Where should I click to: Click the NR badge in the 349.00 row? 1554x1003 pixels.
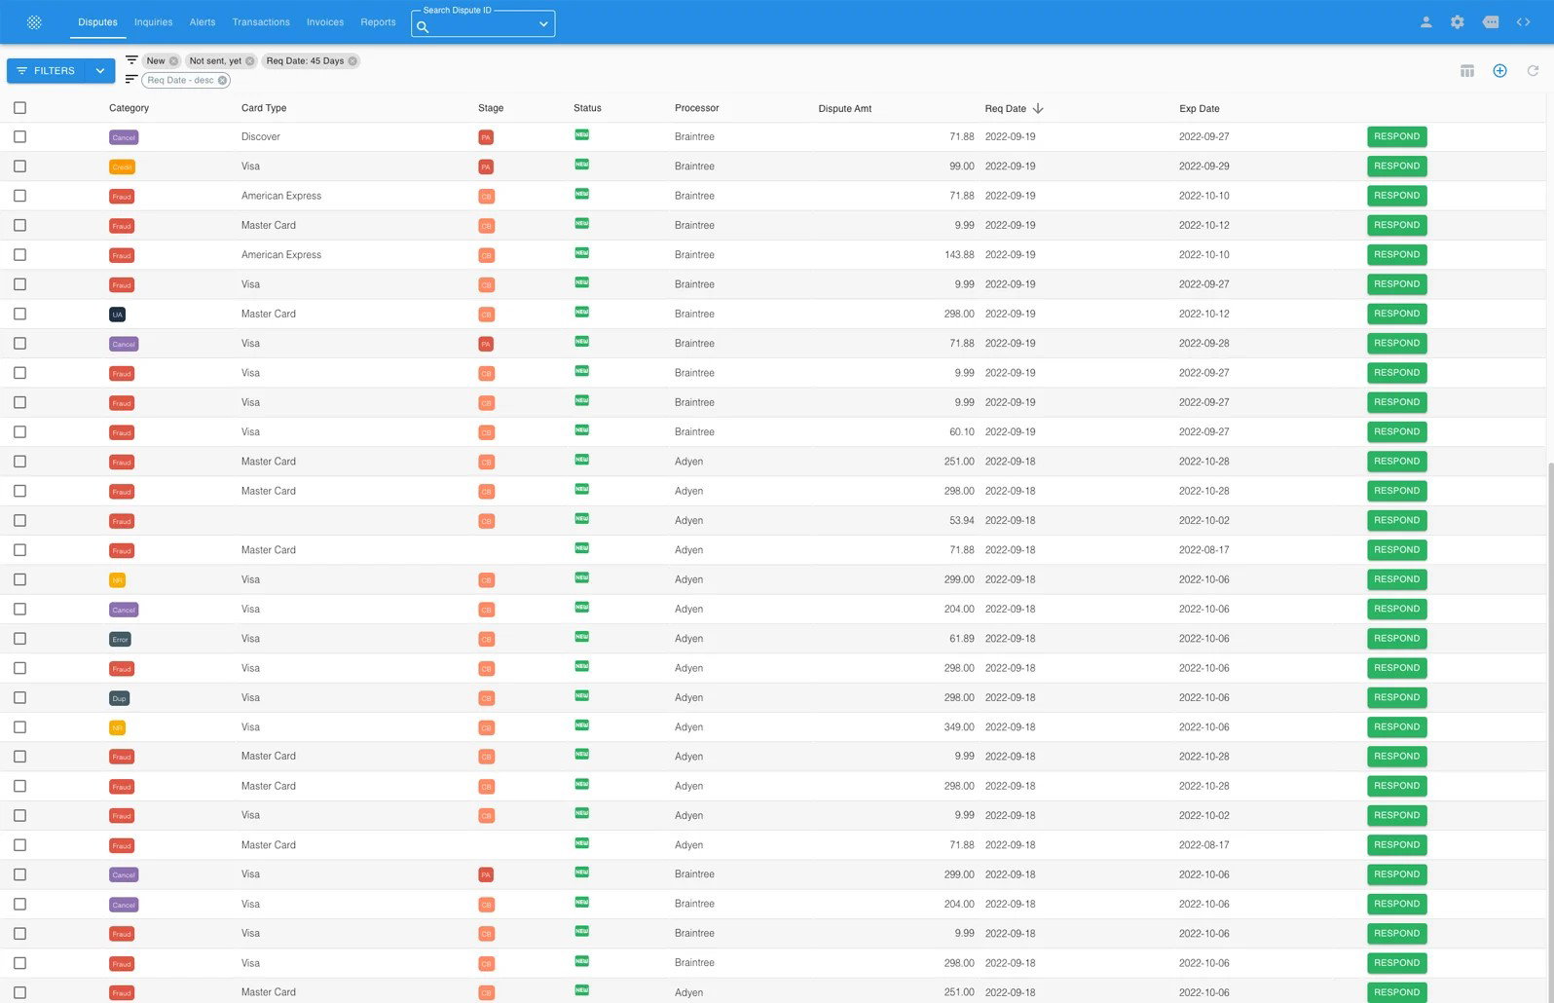click(117, 728)
